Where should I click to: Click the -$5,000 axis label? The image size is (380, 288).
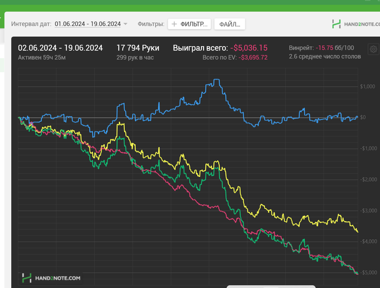(x=369, y=272)
